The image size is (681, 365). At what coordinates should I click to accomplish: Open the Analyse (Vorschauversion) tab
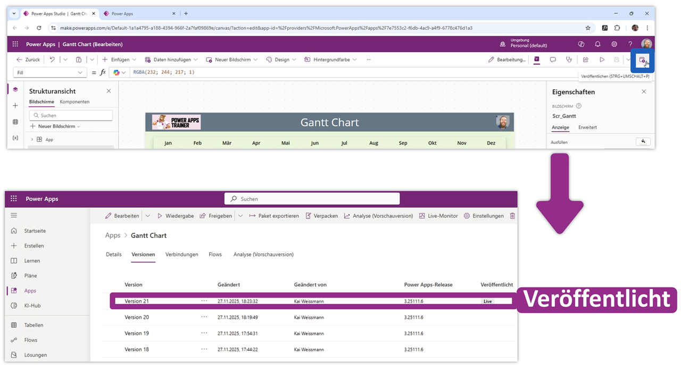[263, 254]
